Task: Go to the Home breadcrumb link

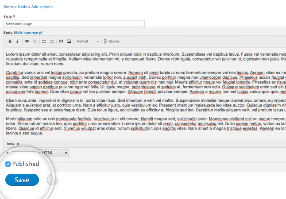Action: (x=8, y=7)
